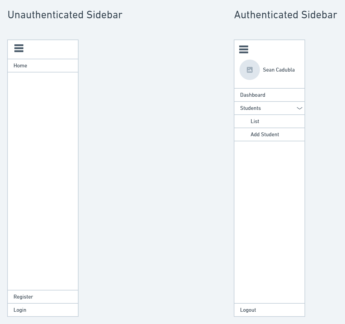Go to the Dashboard menu item
The width and height of the screenshot is (345, 324).
click(253, 95)
